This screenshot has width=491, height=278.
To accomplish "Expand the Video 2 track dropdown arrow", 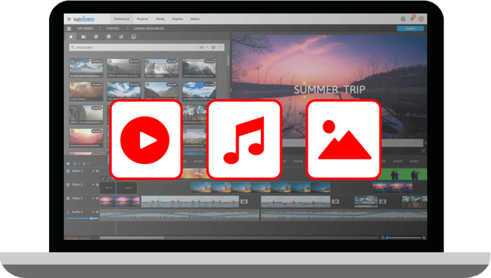I will (x=93, y=185).
